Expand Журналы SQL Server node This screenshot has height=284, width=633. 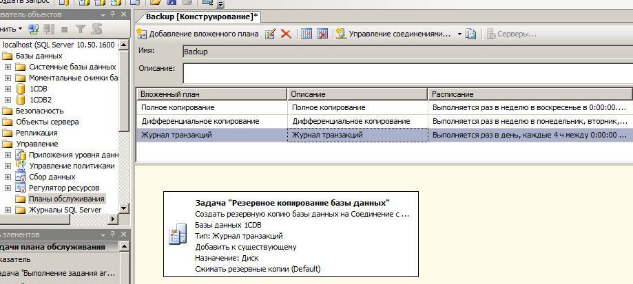(x=8, y=210)
